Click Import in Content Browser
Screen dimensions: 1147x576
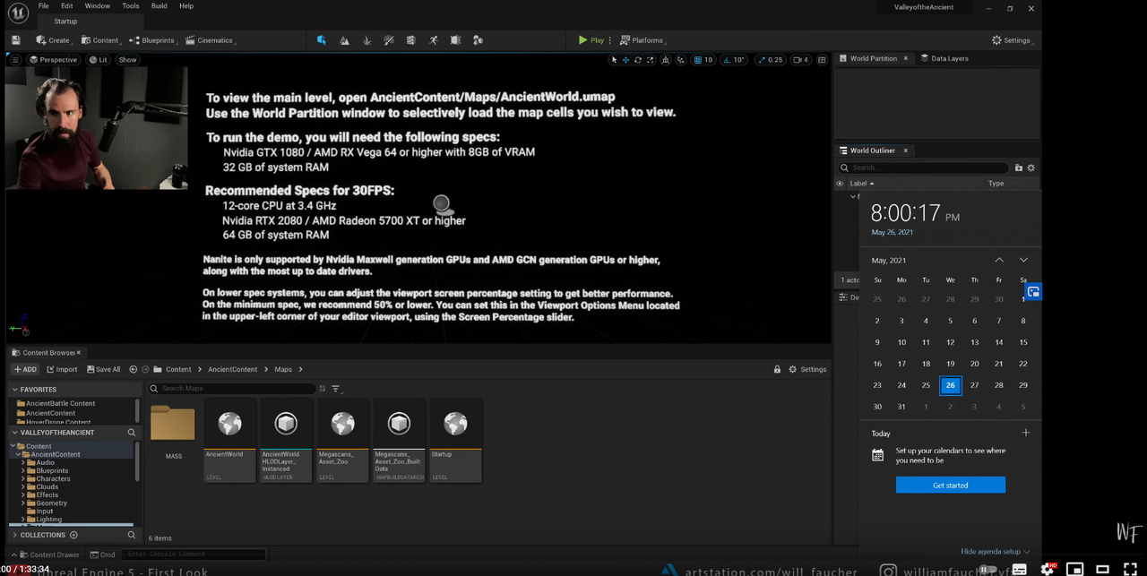(x=62, y=369)
